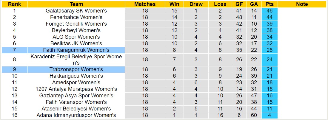Click ALG Spor Women's team name

point(76,37)
